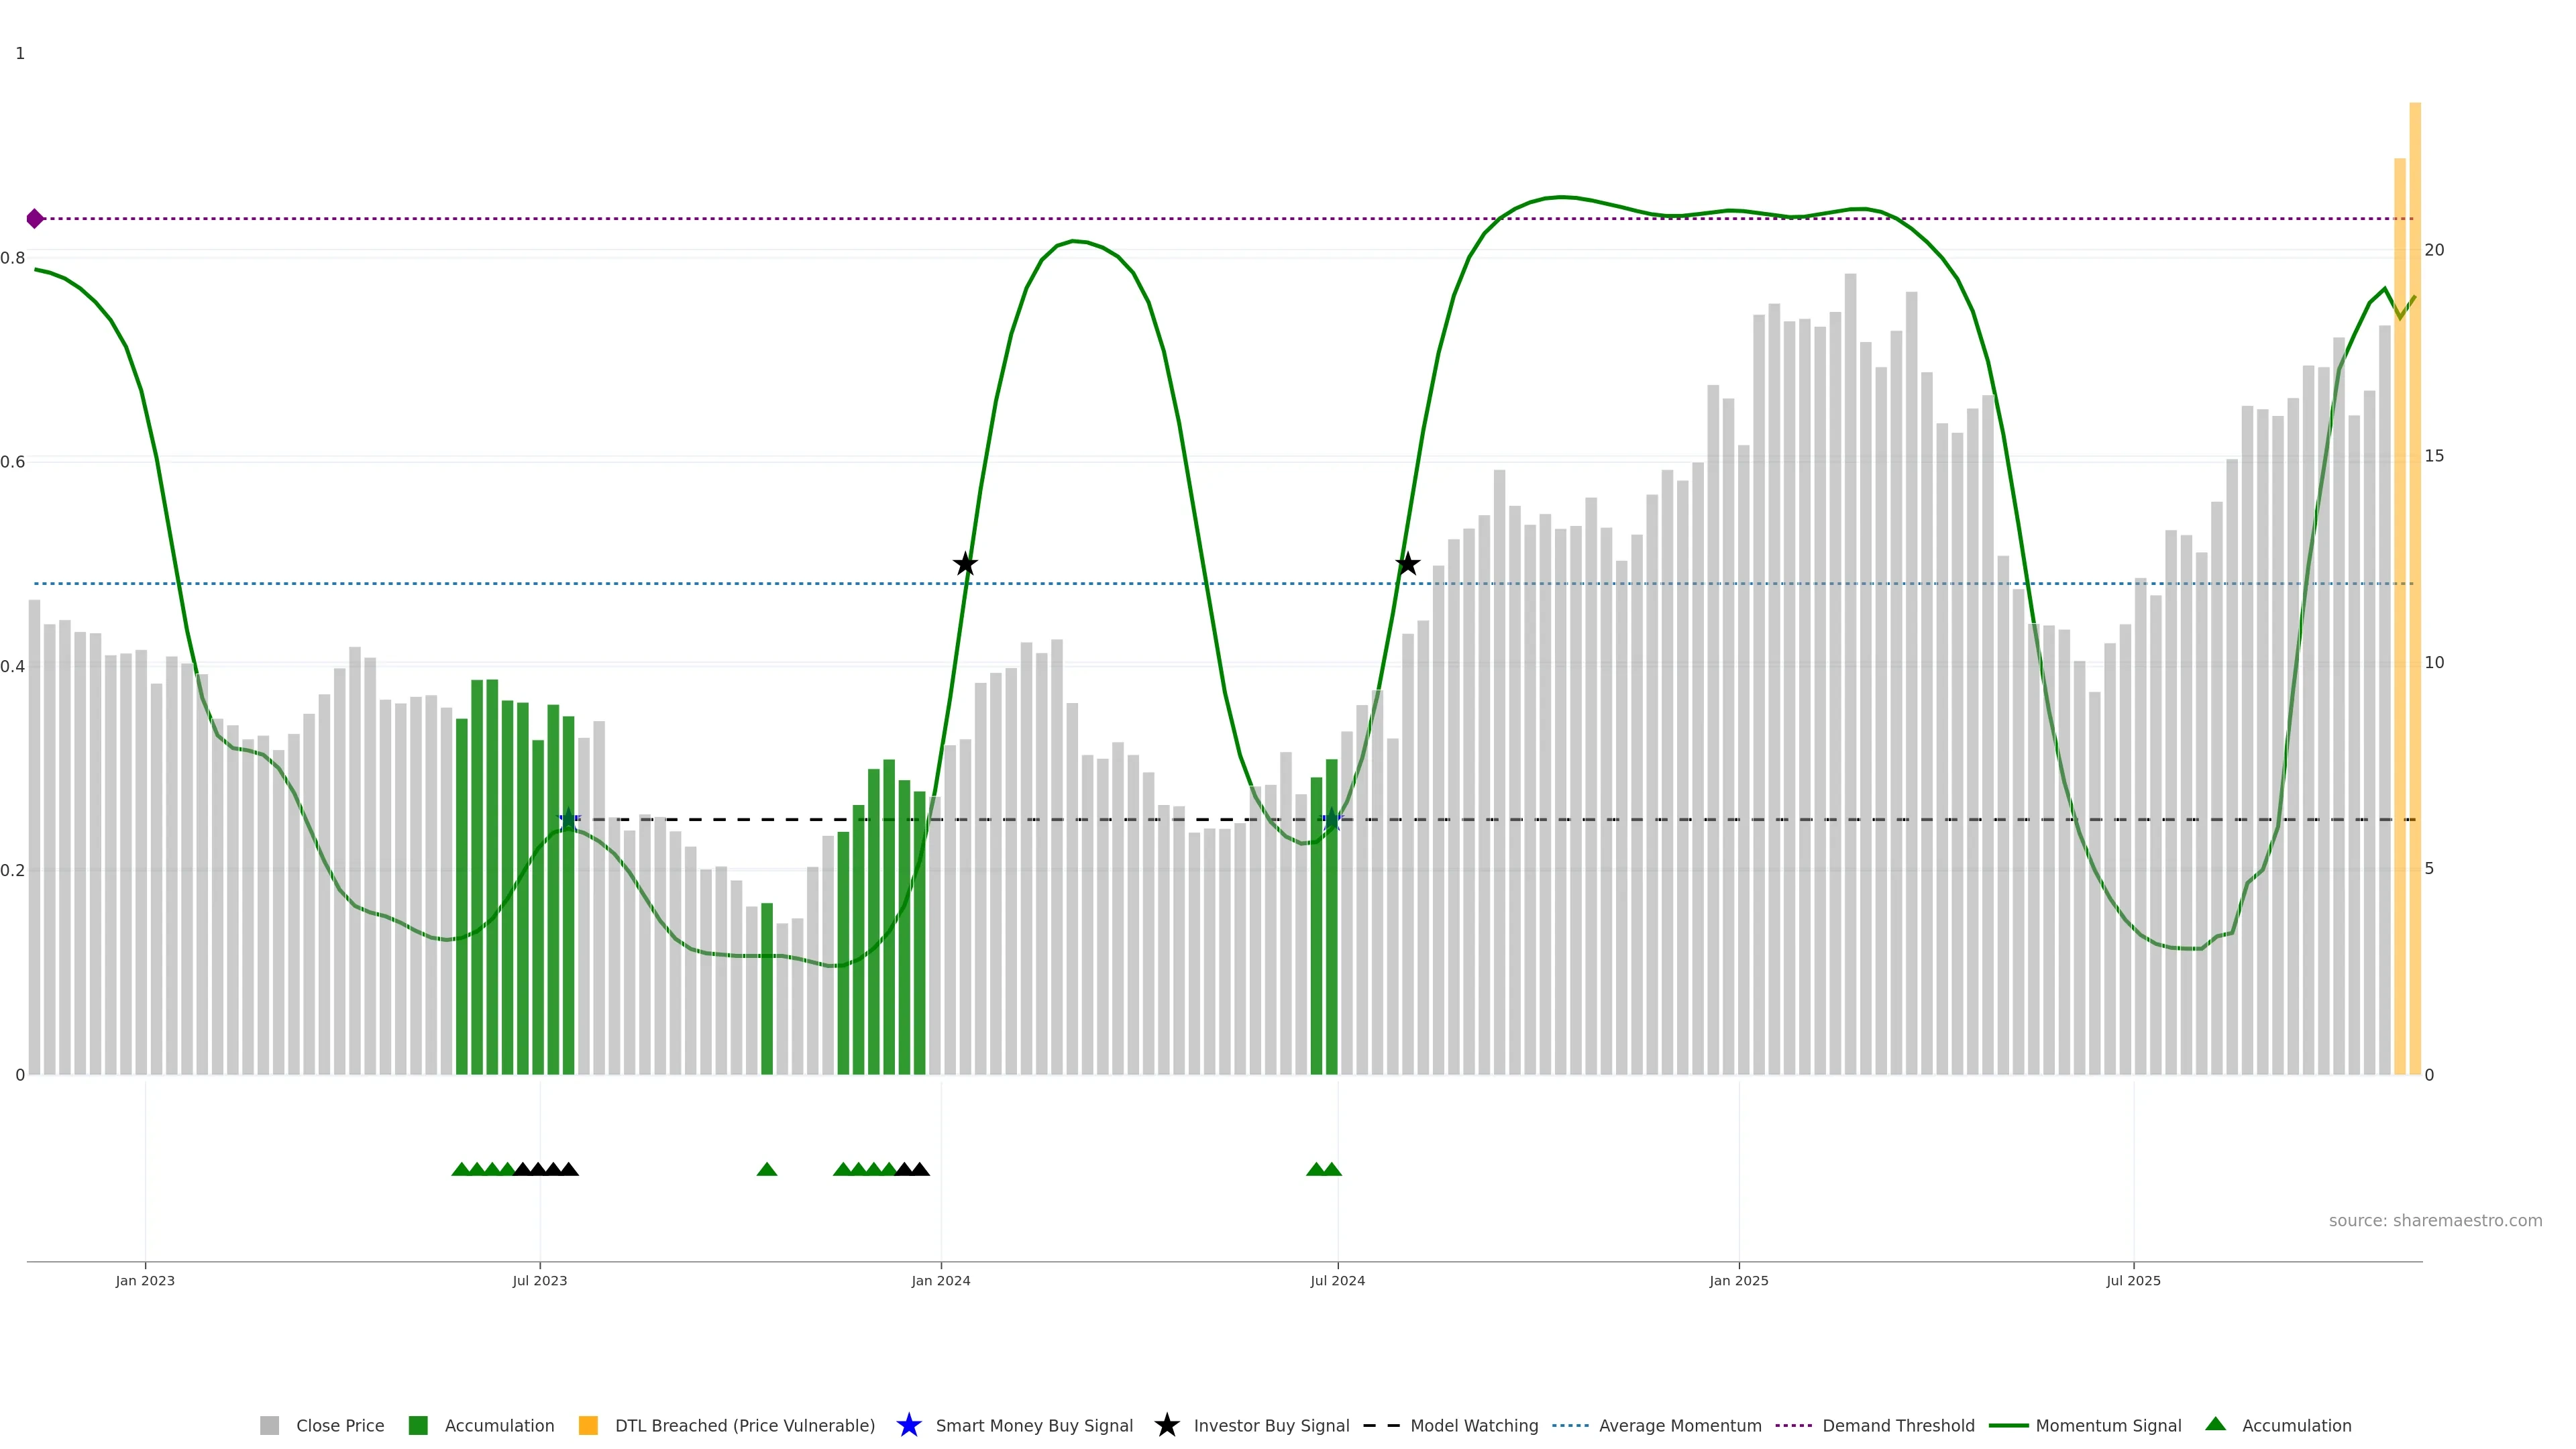Click the black Investor Buy star near January 2024
Image resolution: width=2576 pixels, height=1449 pixels.
pos(964,564)
